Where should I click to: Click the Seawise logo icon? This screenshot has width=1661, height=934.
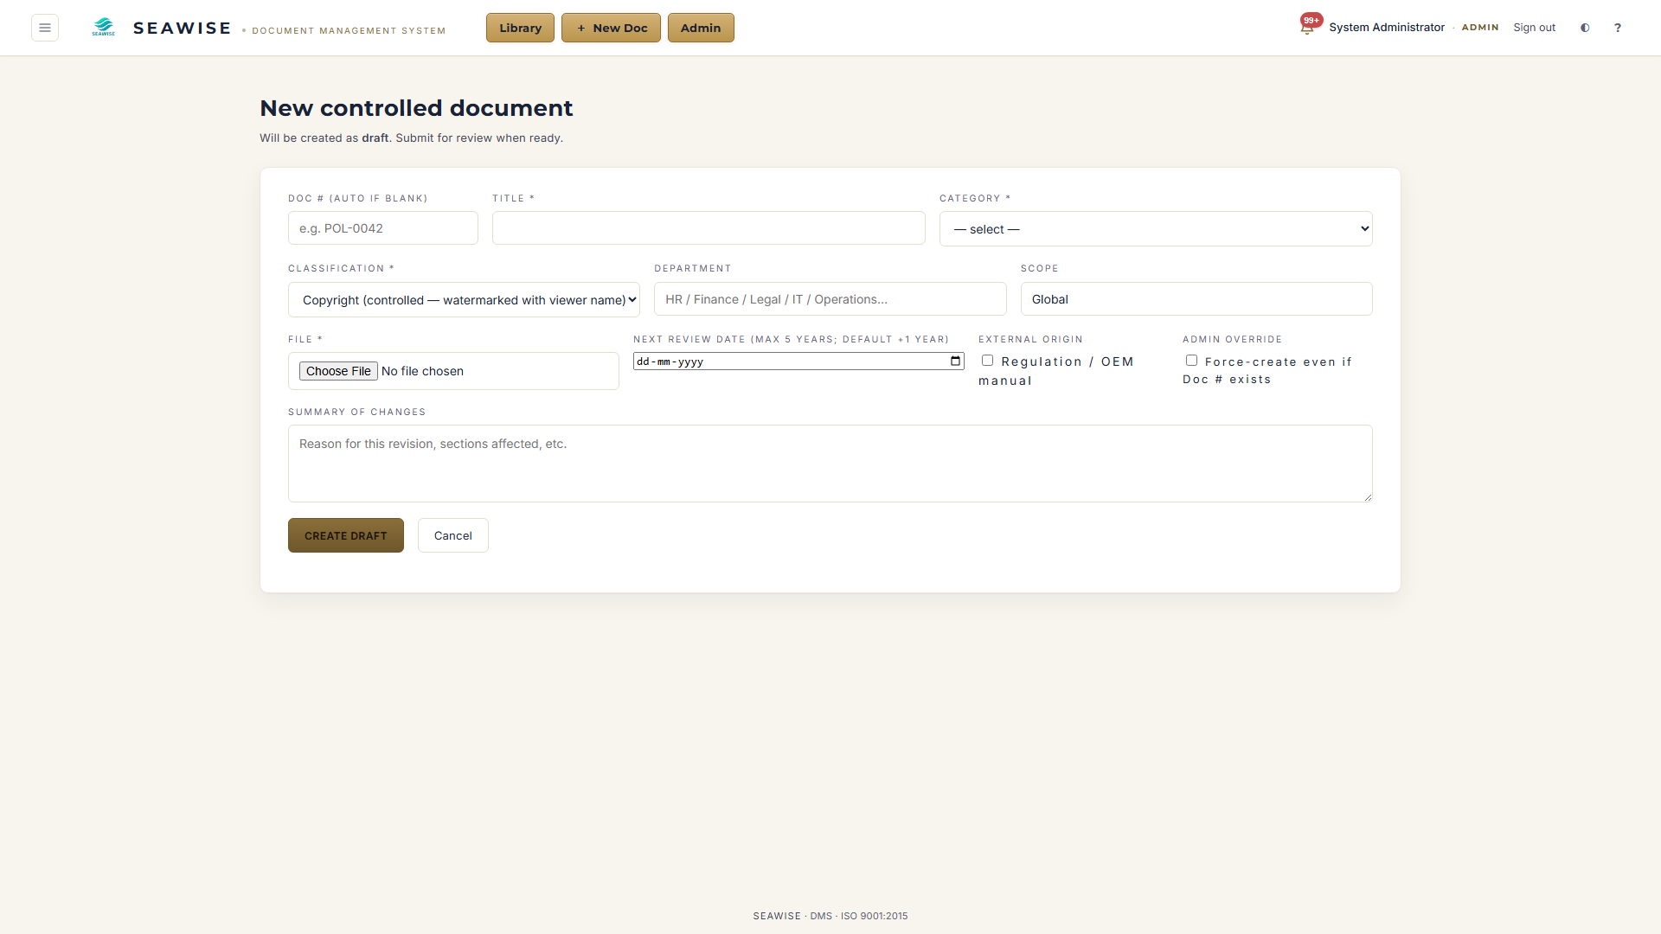pyautogui.click(x=104, y=28)
